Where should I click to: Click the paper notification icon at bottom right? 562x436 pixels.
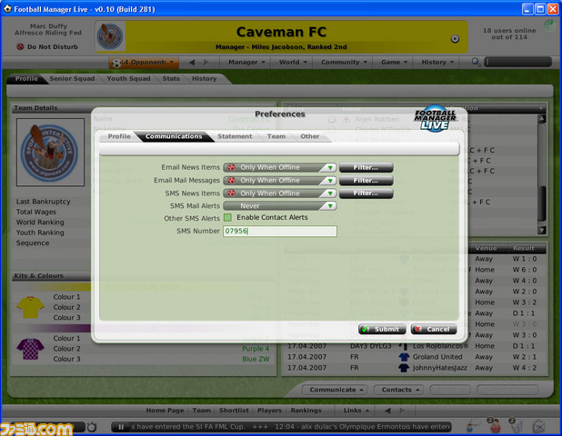517,425
